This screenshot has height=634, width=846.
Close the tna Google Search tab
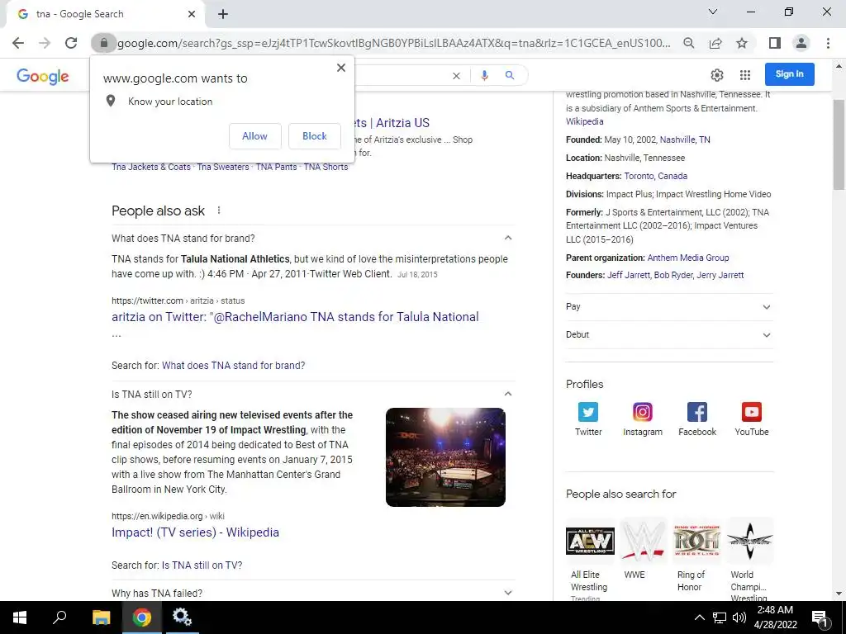tap(192, 14)
